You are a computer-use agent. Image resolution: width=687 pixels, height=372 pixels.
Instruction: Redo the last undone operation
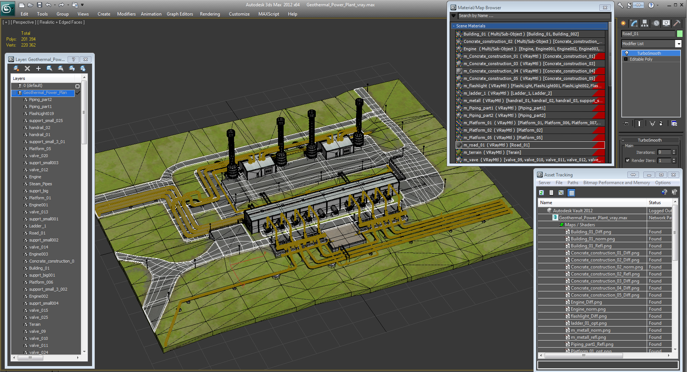coord(61,5)
